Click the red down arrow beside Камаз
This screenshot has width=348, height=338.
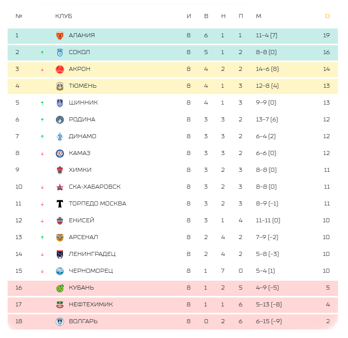[x=42, y=153]
